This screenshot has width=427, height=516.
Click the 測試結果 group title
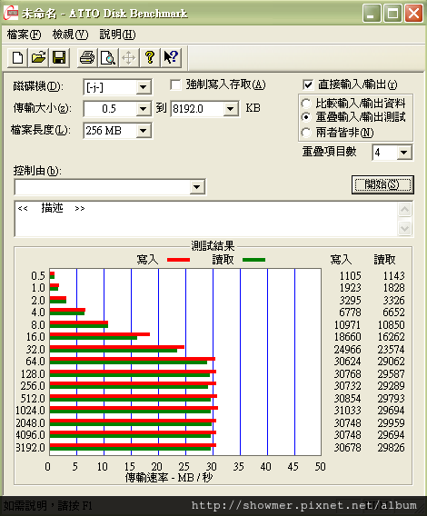[x=213, y=246]
